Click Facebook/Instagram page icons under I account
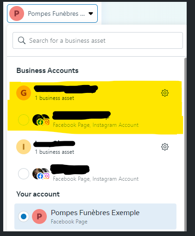The height and width of the screenshot is (236, 195). [41, 174]
